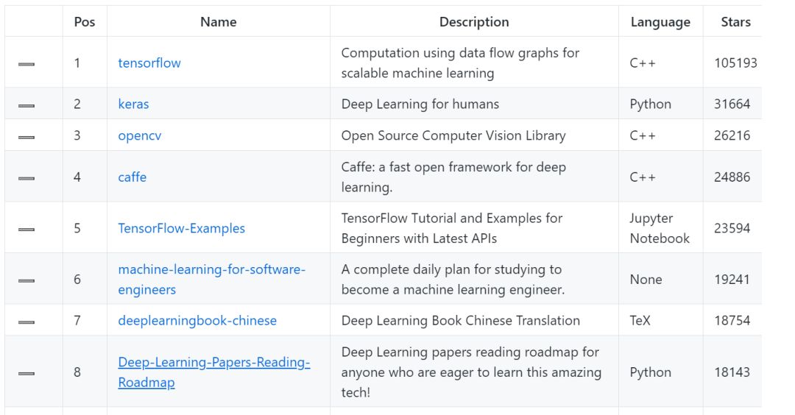Click the Stars column header
The height and width of the screenshot is (415, 795).
(x=735, y=22)
